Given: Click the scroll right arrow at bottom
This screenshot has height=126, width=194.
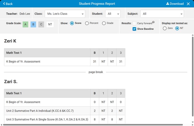Looking at the screenshot, I should click(x=190, y=125).
